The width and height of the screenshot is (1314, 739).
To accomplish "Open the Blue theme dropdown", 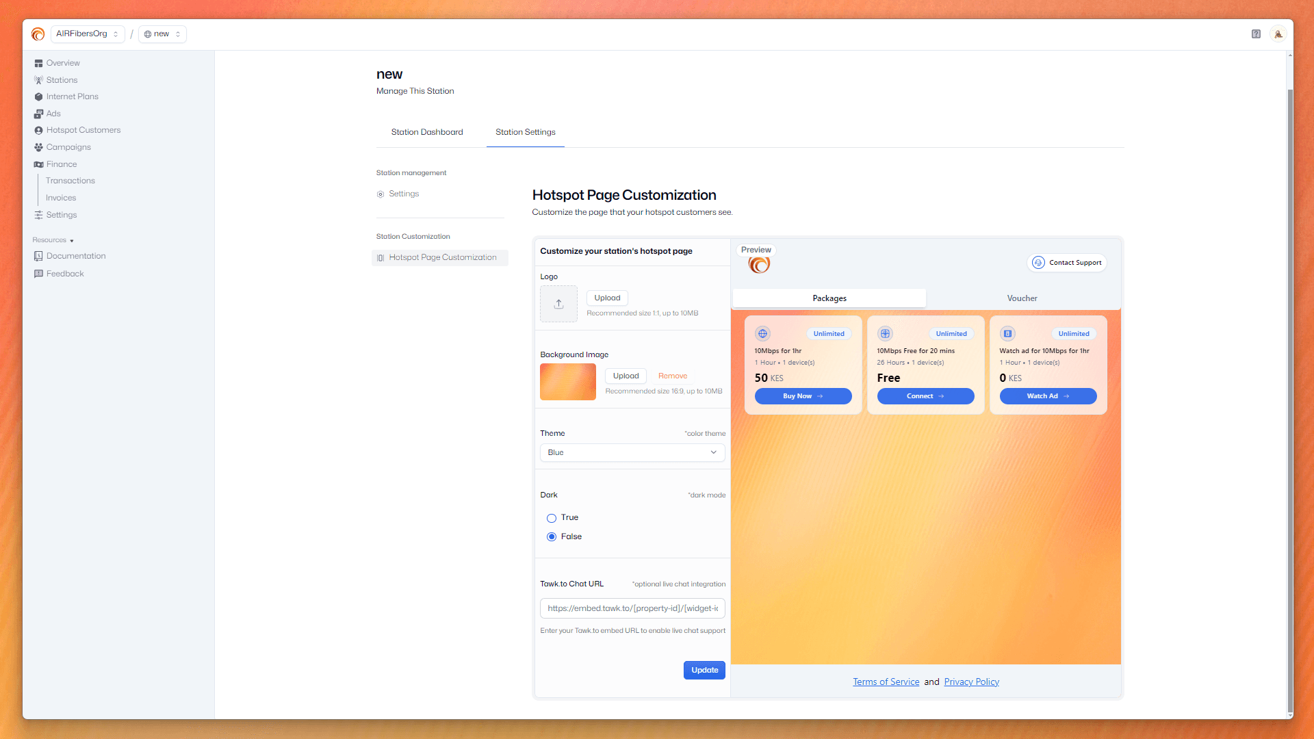I will [632, 452].
